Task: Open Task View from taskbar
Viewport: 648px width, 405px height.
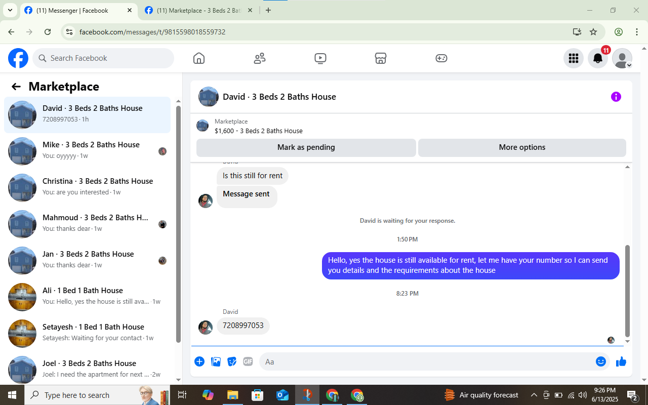Action: (182, 395)
